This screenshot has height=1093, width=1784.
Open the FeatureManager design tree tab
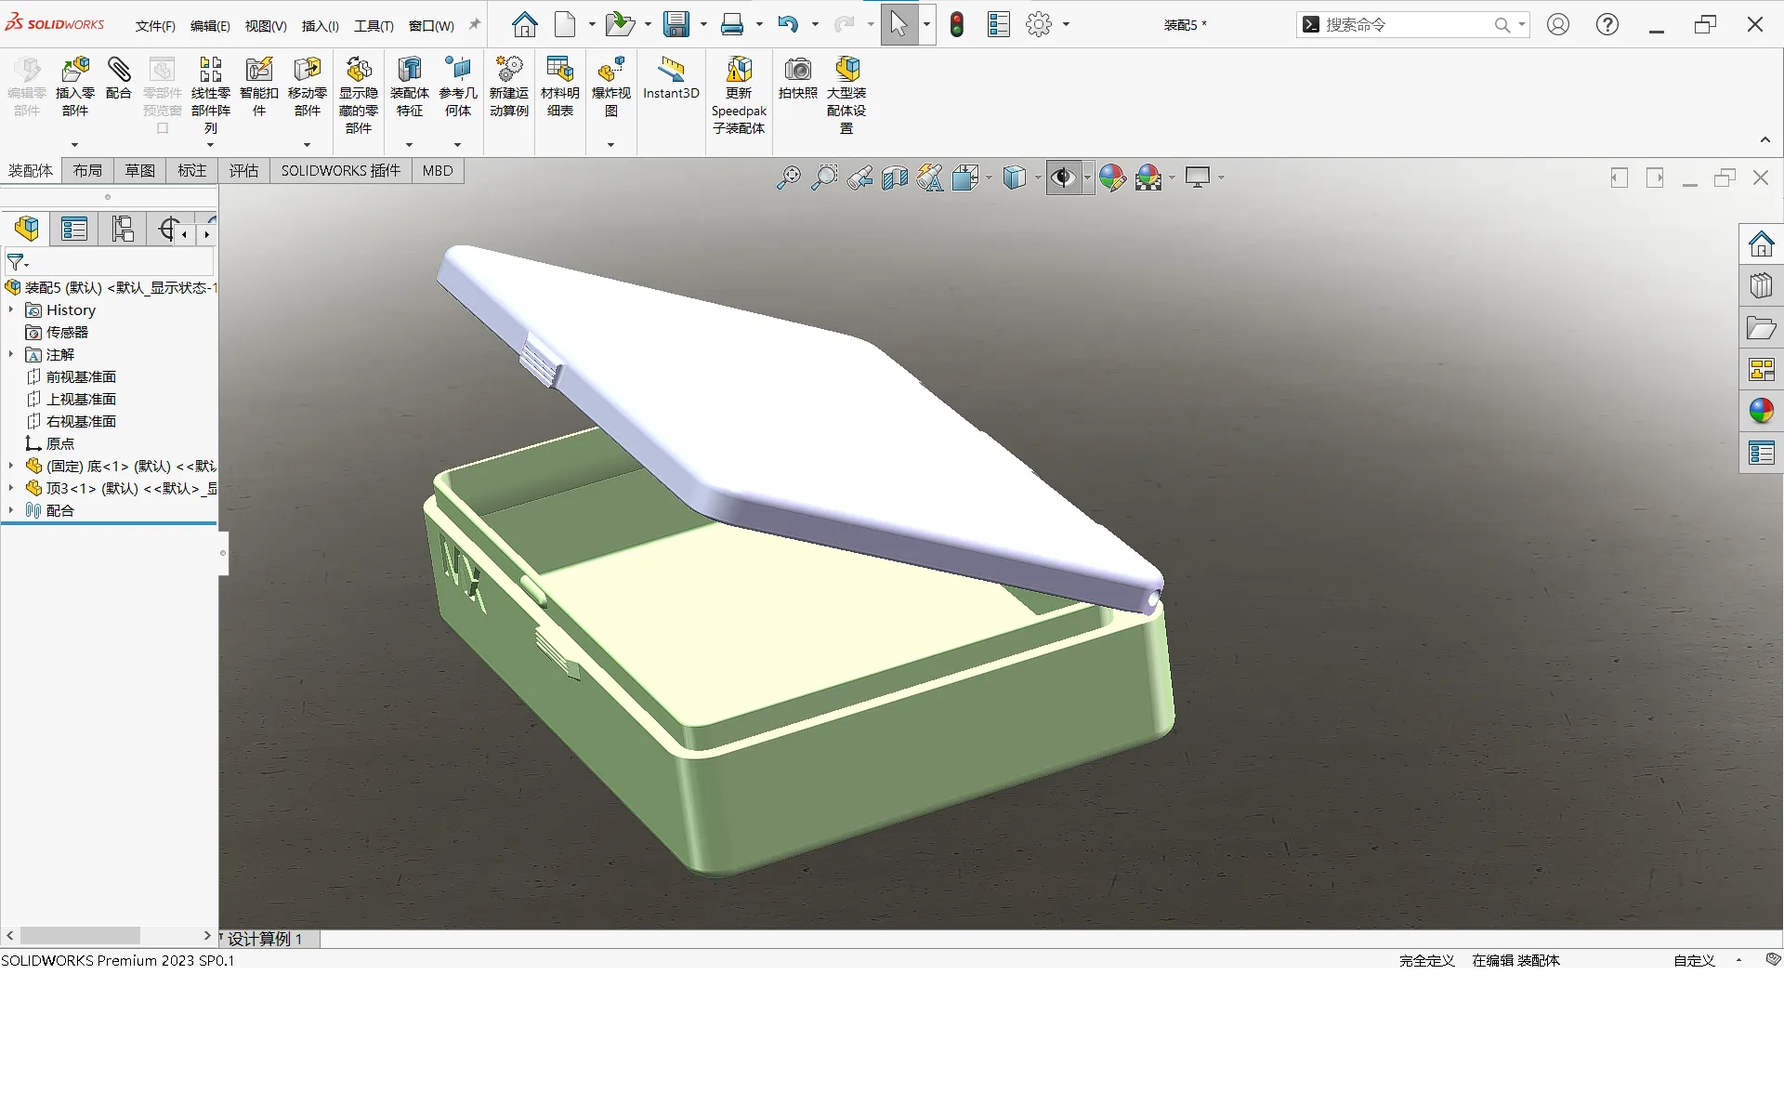[x=27, y=228]
